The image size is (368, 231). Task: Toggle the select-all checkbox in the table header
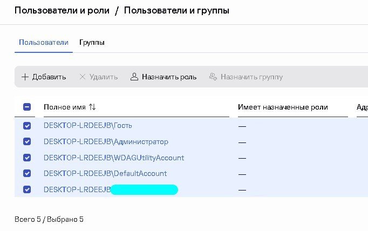[27, 107]
